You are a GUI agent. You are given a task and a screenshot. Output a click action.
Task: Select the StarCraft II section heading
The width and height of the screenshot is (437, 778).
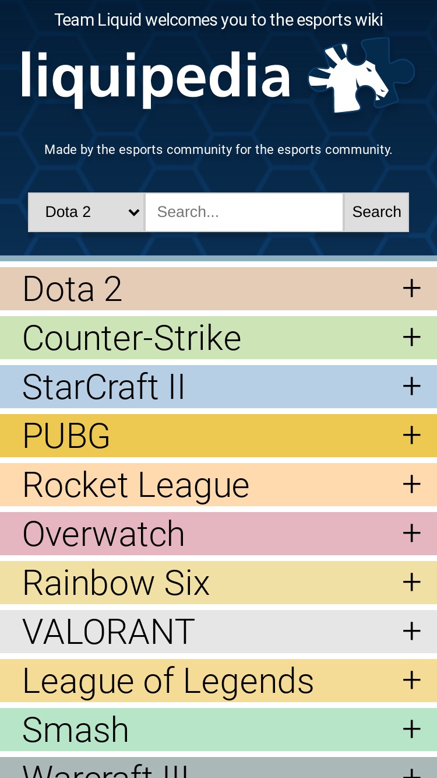click(x=104, y=387)
